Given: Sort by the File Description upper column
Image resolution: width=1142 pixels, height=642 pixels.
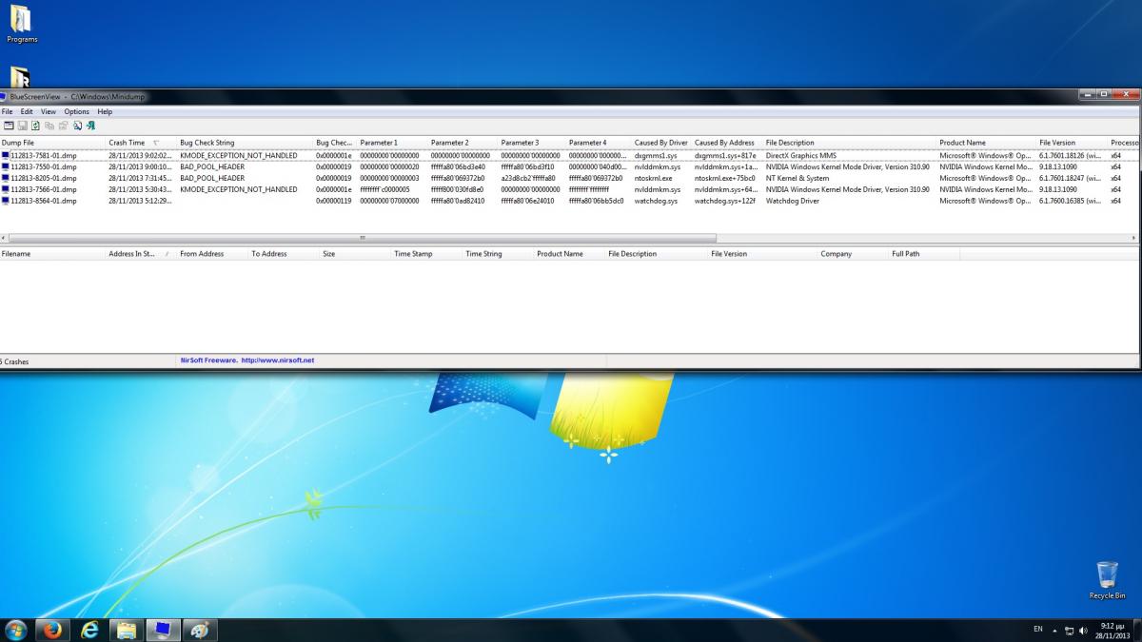Looking at the screenshot, I should 851,143.
